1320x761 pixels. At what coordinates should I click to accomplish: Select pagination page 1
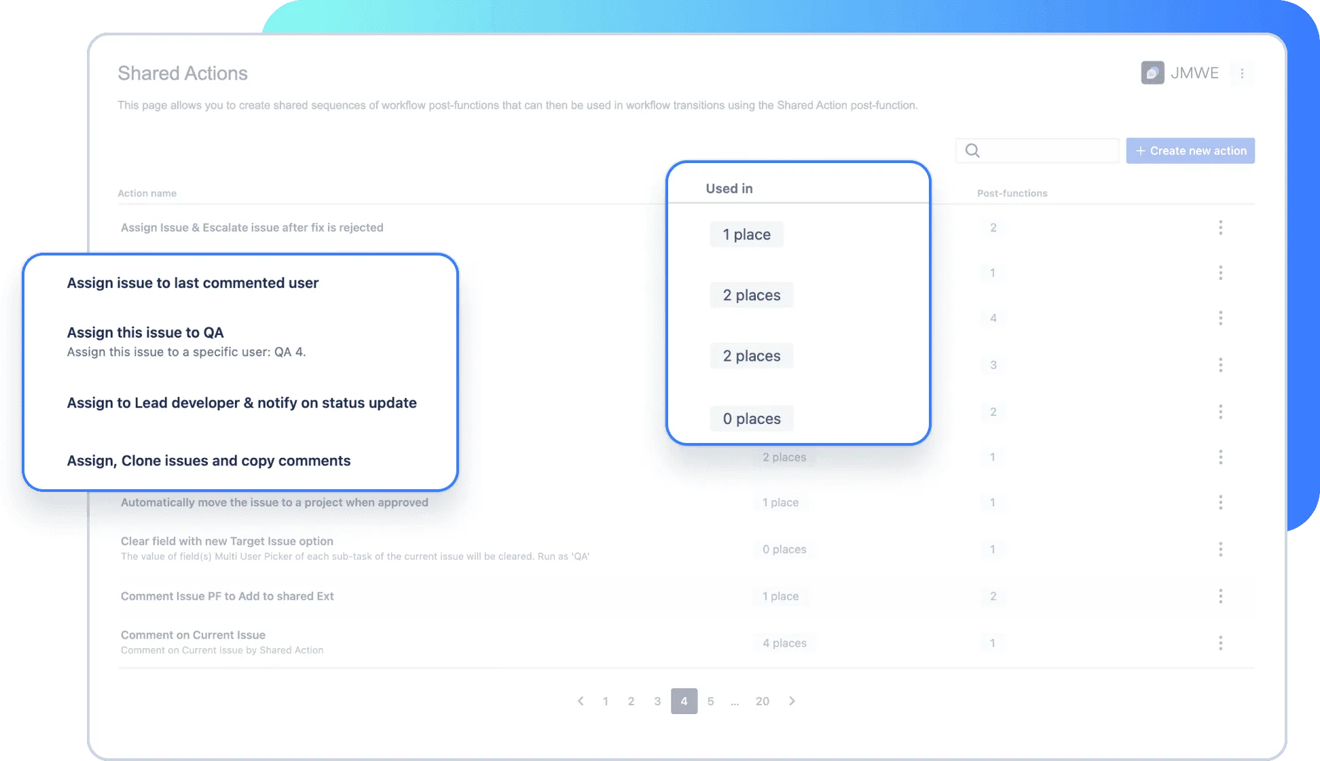[605, 701]
